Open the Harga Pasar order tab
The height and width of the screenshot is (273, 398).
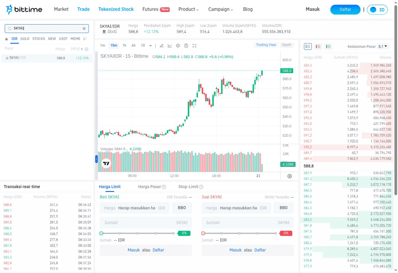coord(152,187)
